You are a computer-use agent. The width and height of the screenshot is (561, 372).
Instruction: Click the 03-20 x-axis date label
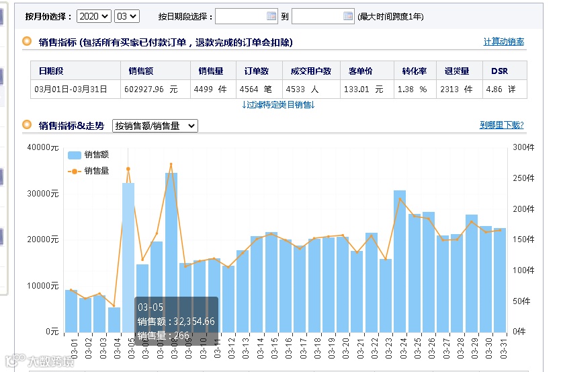click(345, 348)
